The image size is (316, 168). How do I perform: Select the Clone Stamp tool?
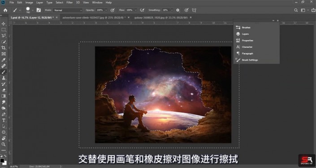tap(4, 78)
